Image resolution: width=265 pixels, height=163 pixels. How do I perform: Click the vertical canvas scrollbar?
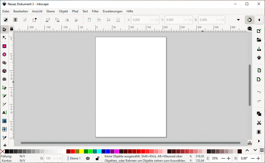tap(250, 85)
